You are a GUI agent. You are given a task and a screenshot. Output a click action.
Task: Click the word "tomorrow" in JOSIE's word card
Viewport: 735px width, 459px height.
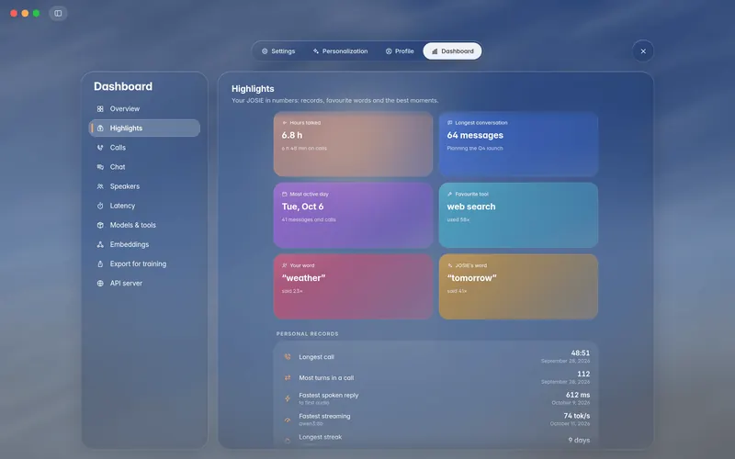[x=471, y=278]
